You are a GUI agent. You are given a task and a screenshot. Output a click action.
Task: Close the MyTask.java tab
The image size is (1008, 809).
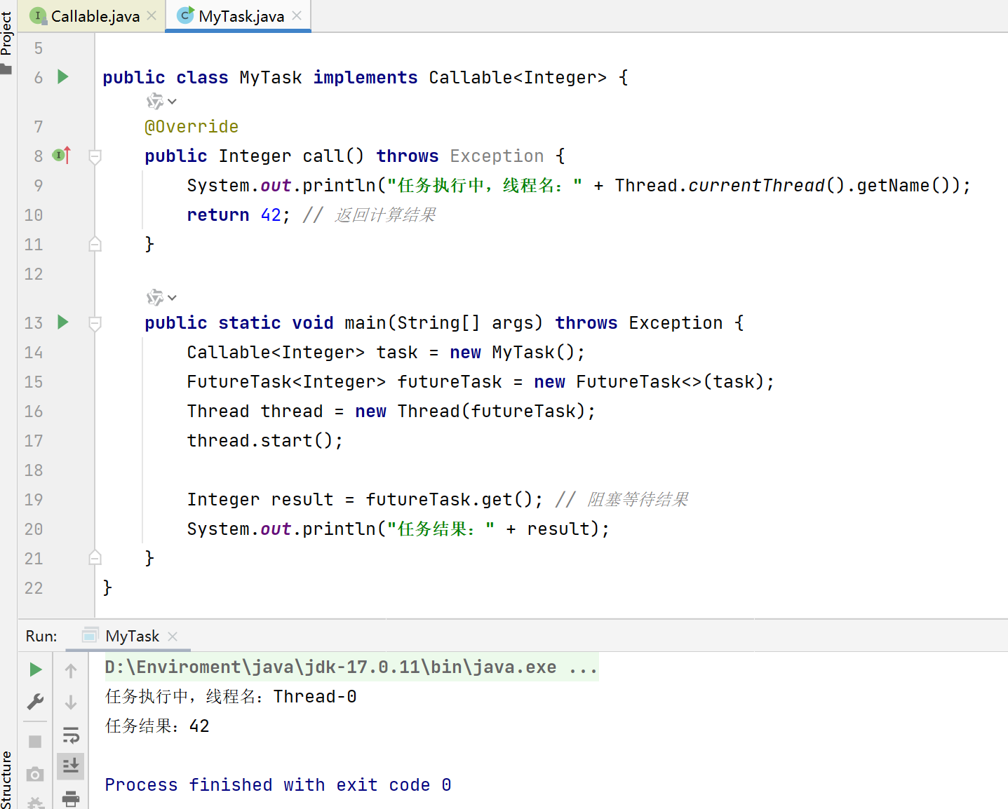click(297, 15)
